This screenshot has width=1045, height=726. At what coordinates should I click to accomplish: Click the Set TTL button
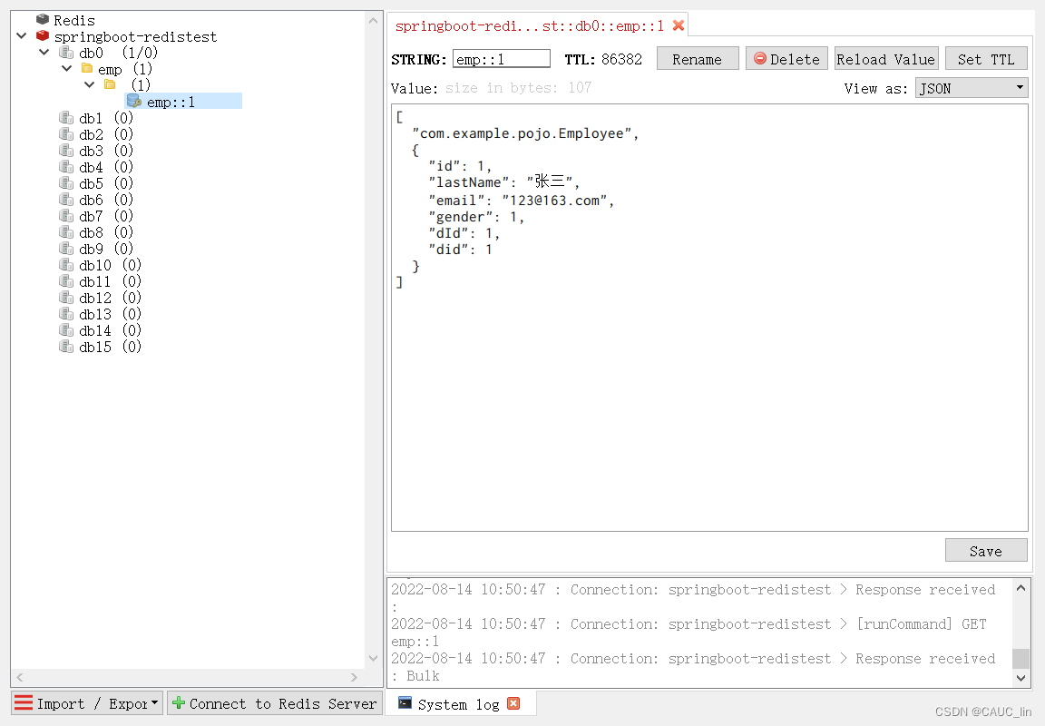(986, 59)
